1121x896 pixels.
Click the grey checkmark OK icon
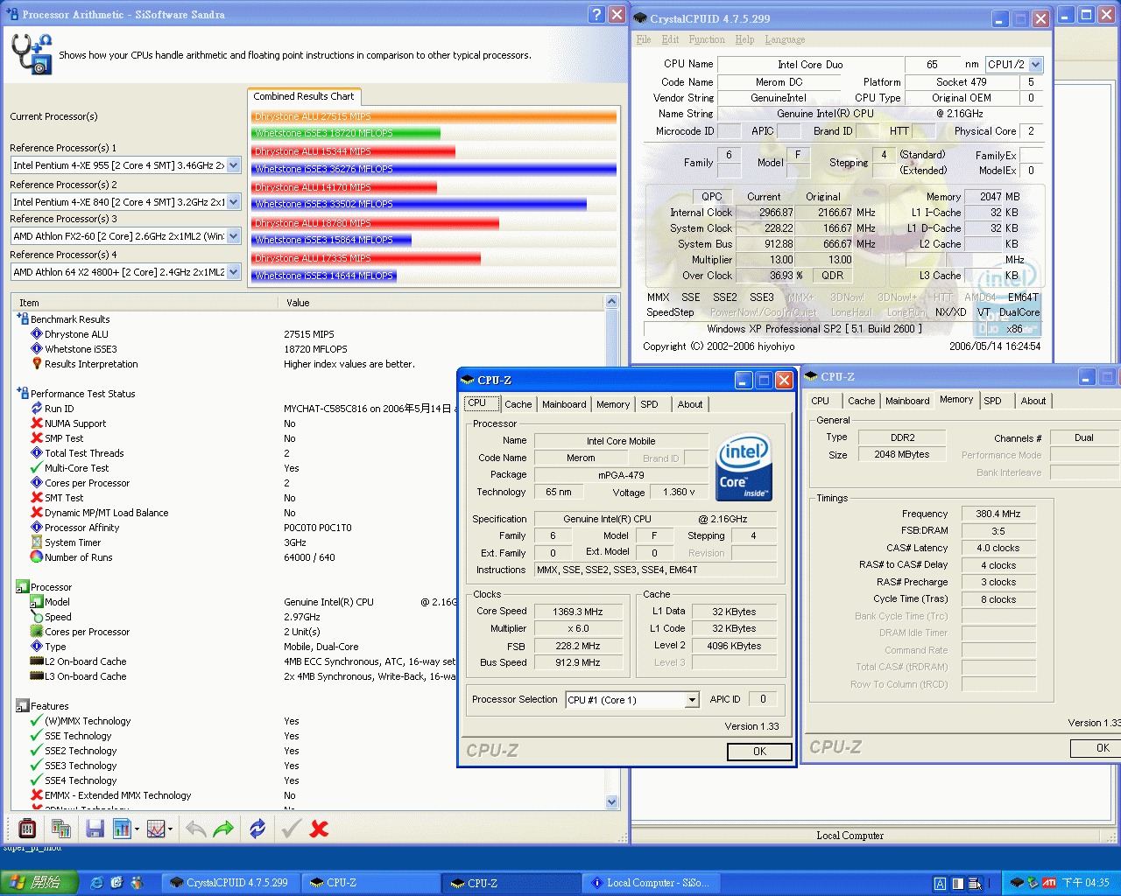292,828
